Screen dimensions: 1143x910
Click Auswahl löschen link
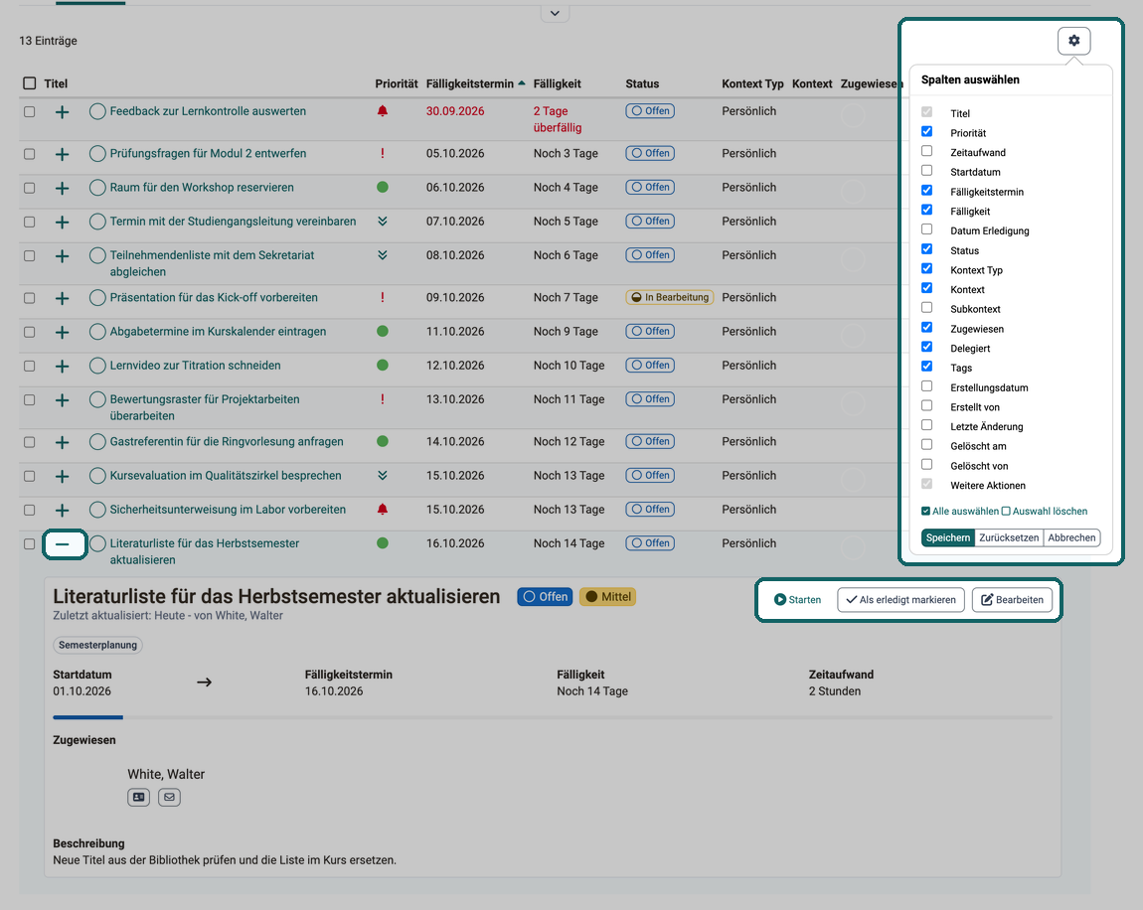click(x=1045, y=512)
